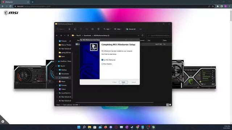
Task: Click the delete trash icon in Explorer
Action: pyautogui.click(x=98, y=29)
